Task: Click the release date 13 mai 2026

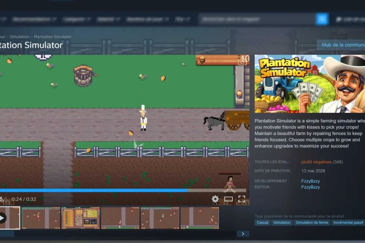Action: pos(313,171)
